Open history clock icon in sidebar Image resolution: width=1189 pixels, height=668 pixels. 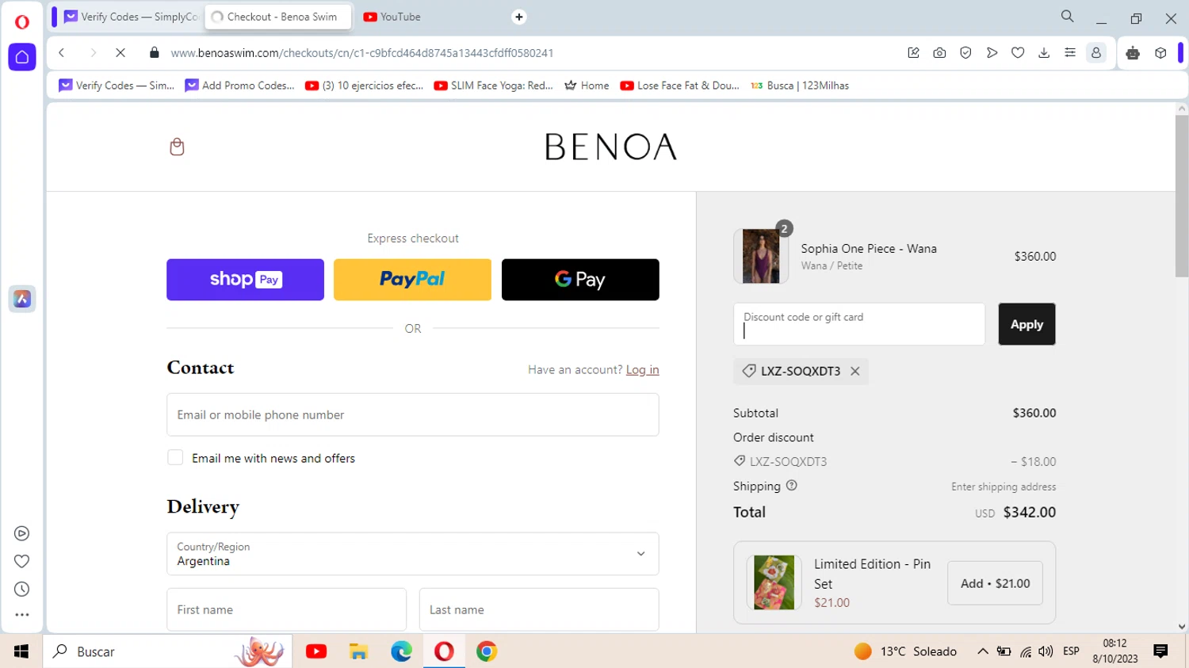pyautogui.click(x=22, y=589)
